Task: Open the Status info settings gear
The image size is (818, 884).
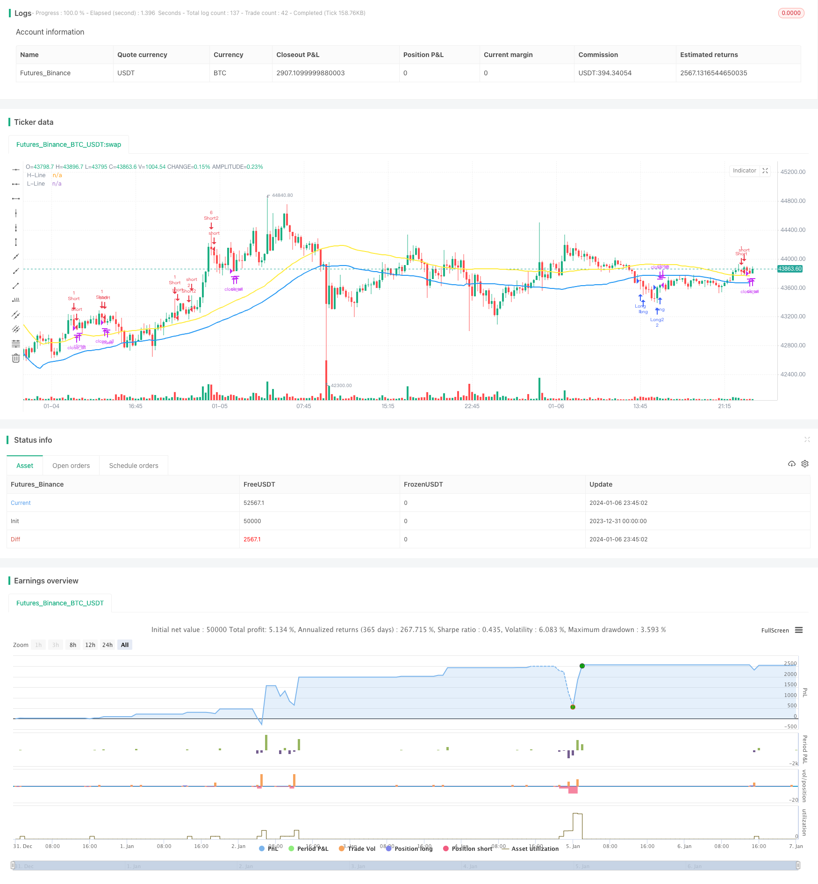Action: click(805, 464)
